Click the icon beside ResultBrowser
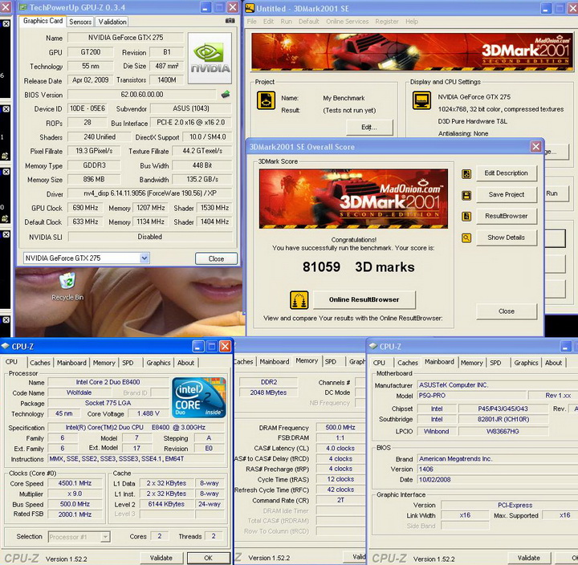Viewport: 578px width, 565px height. [x=466, y=217]
